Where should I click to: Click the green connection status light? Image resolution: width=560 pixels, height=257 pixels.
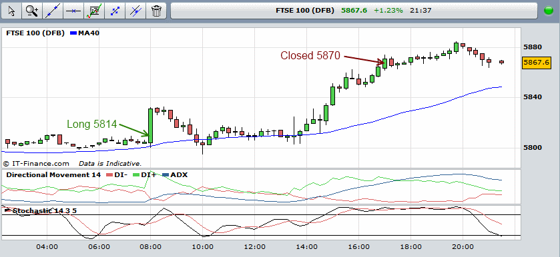tap(548, 11)
